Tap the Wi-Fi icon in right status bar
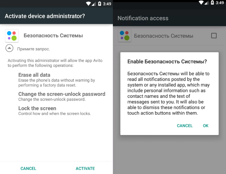This screenshot has height=174, width=226. [201, 3]
